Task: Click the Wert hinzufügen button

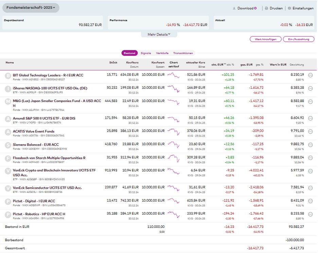Action: coord(265,39)
